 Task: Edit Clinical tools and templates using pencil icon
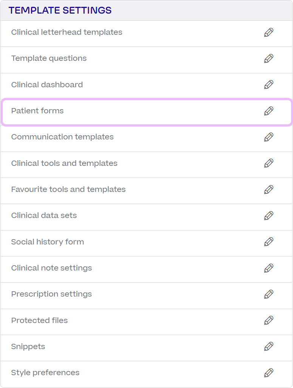pos(268,163)
